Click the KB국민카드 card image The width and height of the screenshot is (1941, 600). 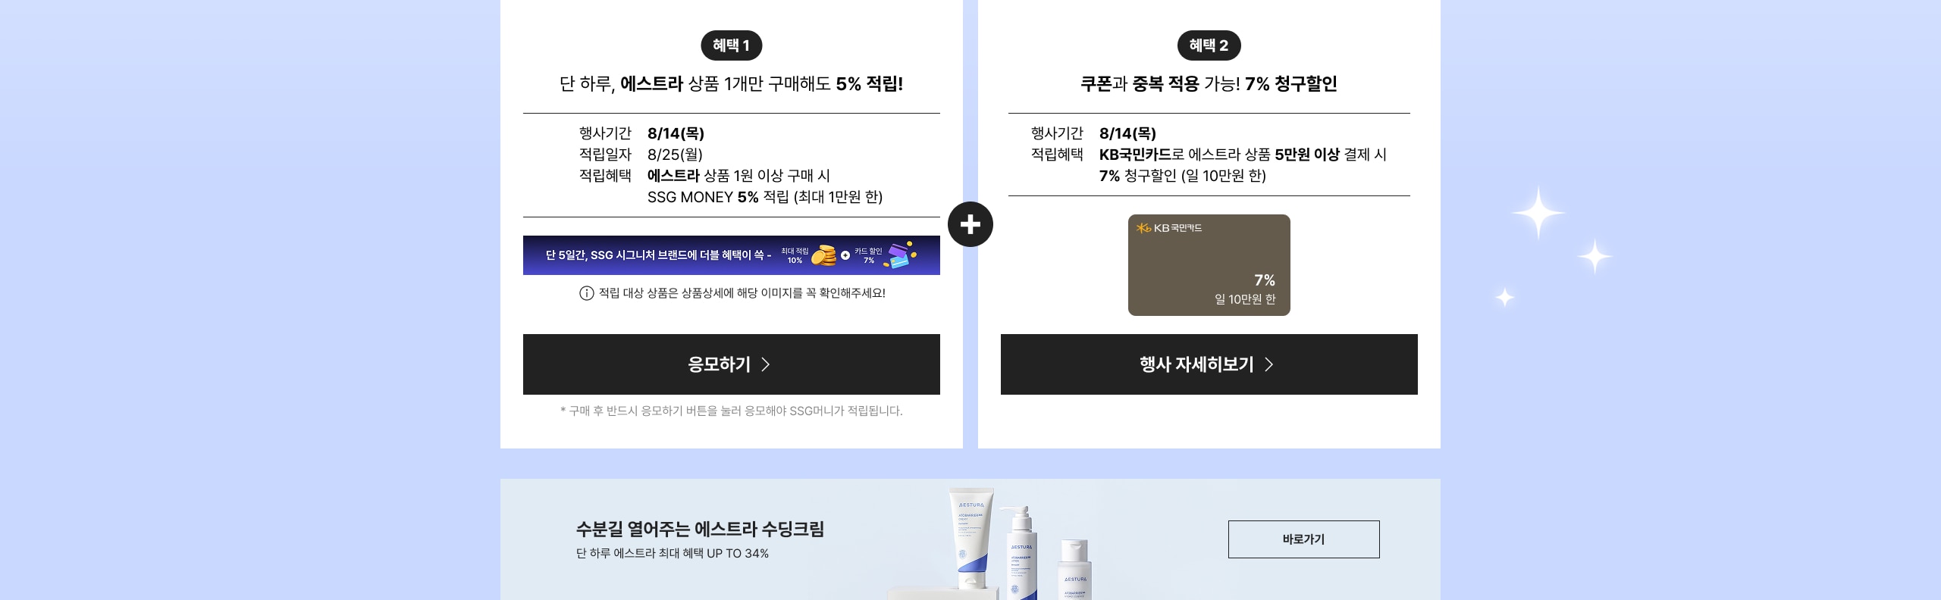[x=1209, y=265]
